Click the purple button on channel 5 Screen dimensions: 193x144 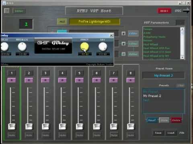pos(79,80)
